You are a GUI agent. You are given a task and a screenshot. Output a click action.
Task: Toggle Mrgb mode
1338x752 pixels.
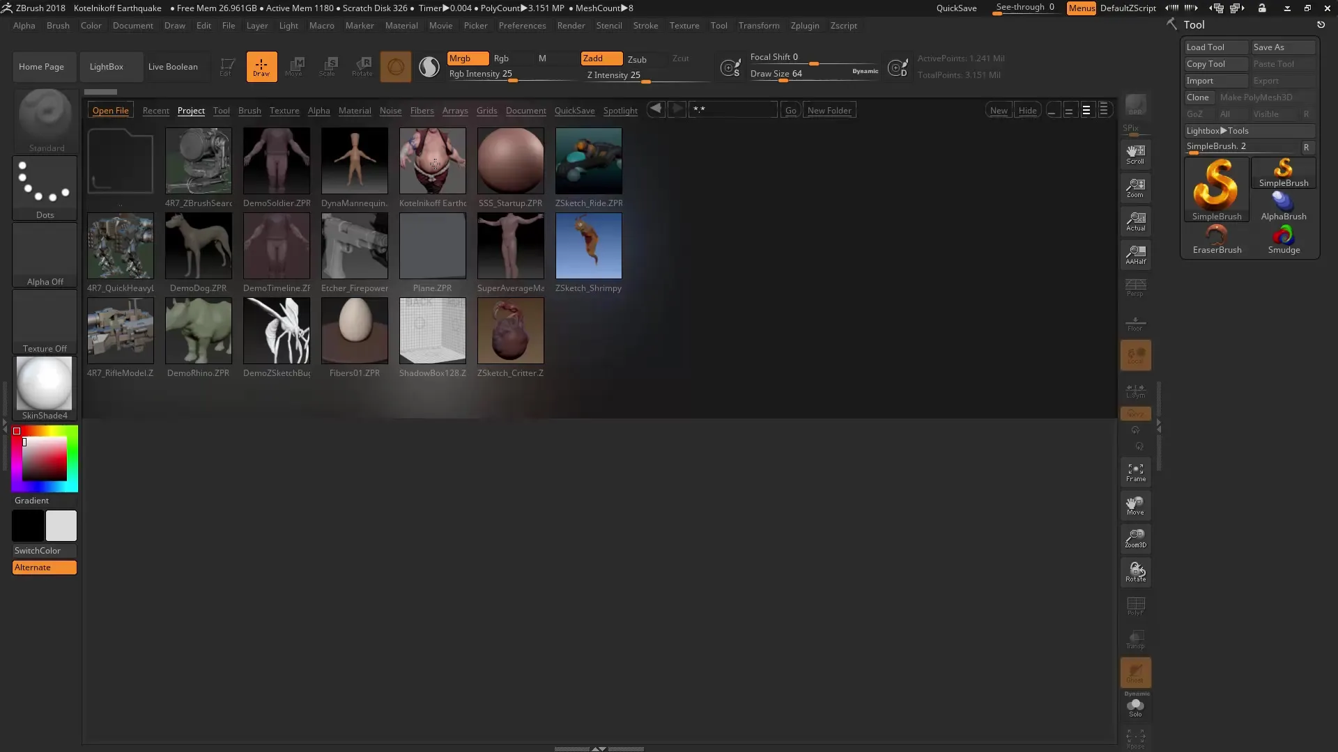click(468, 58)
